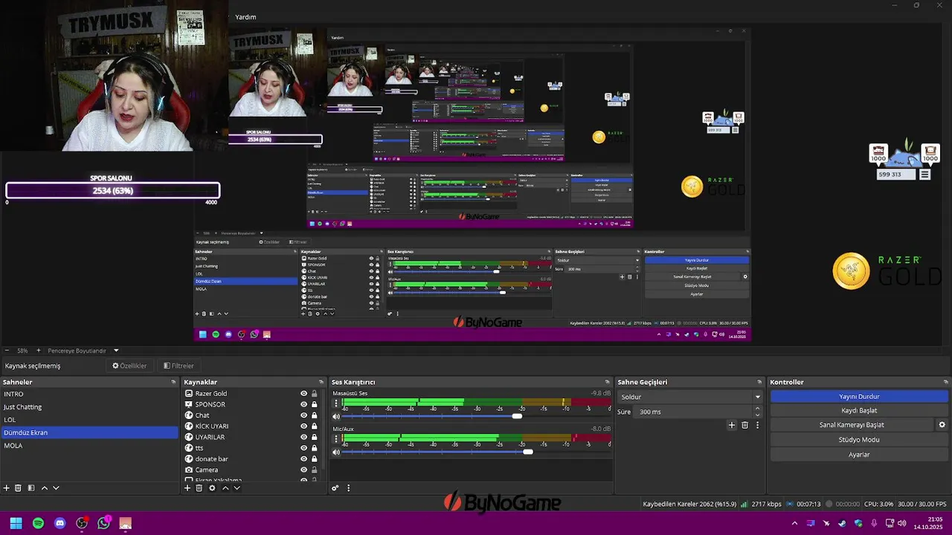Decrease the Süre transition duration

click(x=758, y=415)
